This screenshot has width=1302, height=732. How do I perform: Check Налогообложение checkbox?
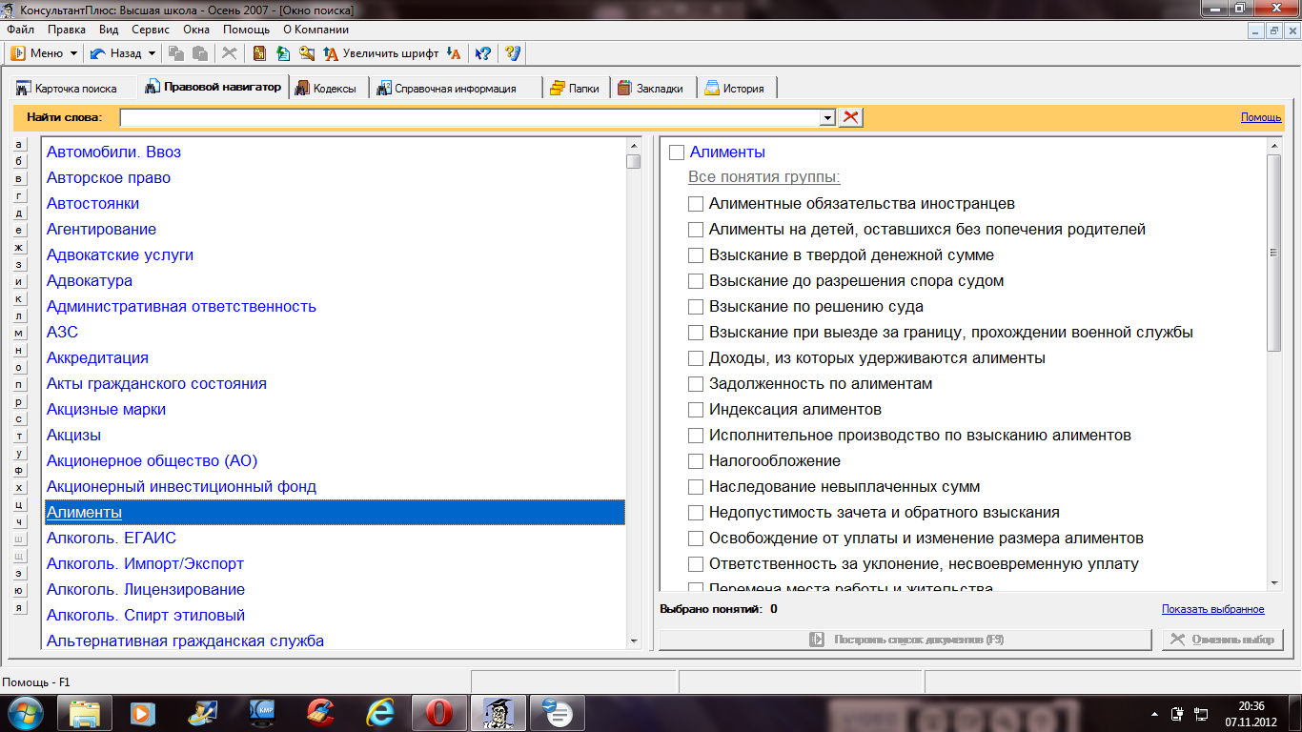(696, 461)
